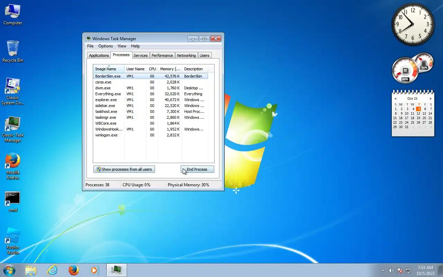Open the Recycle Bin icon
Image resolution: width=443 pixels, height=277 pixels.
[x=13, y=52]
